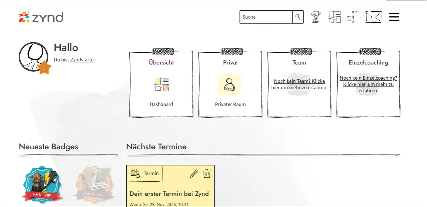Viewport: 427px width, 207px height.
Task: Focus the Suche search field
Action: [x=266, y=17]
